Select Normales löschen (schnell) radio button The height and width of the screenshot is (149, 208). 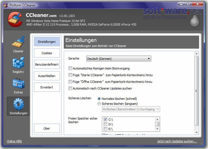point(99,99)
